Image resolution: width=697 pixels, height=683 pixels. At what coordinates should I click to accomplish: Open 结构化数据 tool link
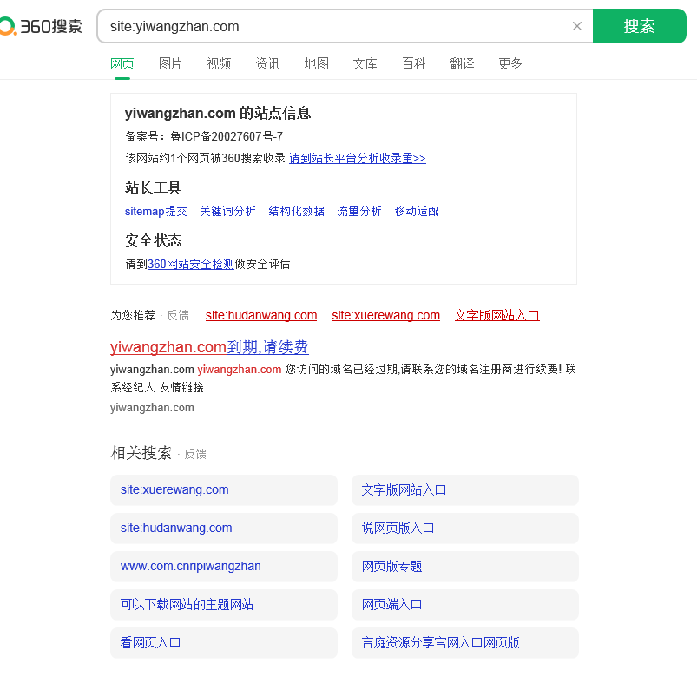(x=297, y=211)
